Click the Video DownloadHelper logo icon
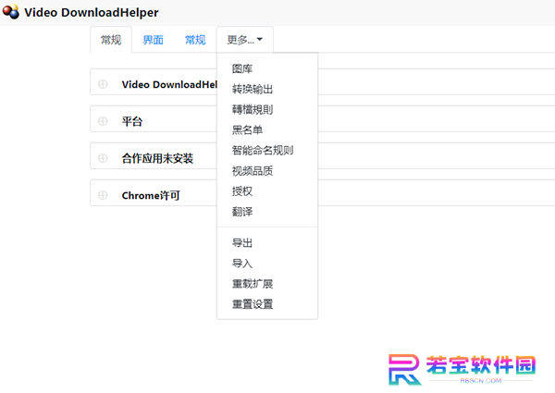 pyautogui.click(x=10, y=12)
